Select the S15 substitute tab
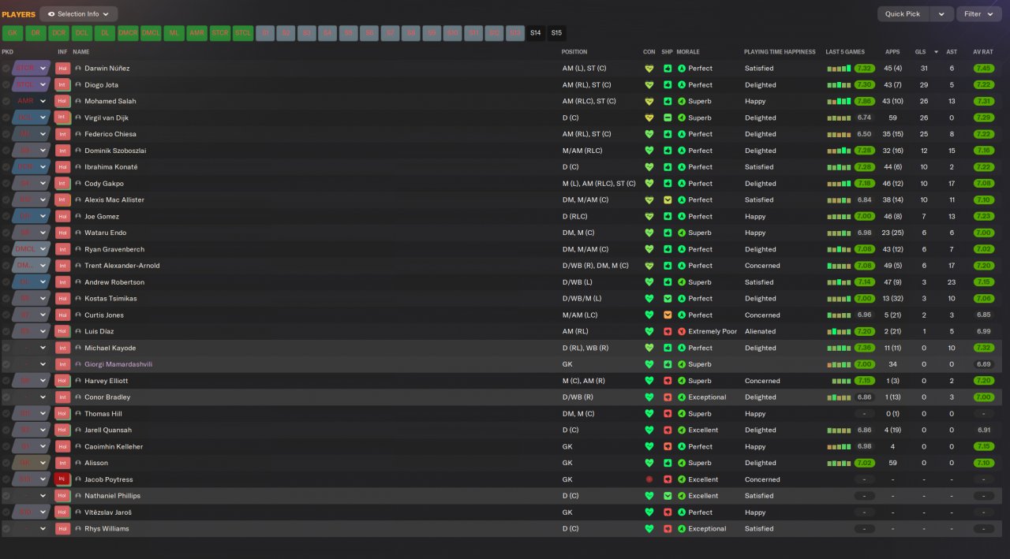The height and width of the screenshot is (559, 1010). coord(557,33)
